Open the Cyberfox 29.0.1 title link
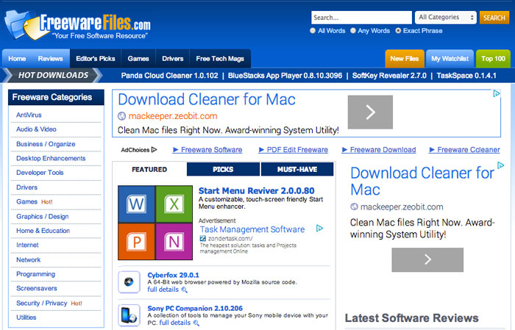The image size is (515, 330). (173, 275)
